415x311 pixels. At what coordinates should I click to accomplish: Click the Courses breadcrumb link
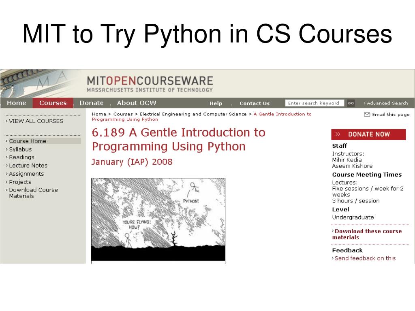123,114
